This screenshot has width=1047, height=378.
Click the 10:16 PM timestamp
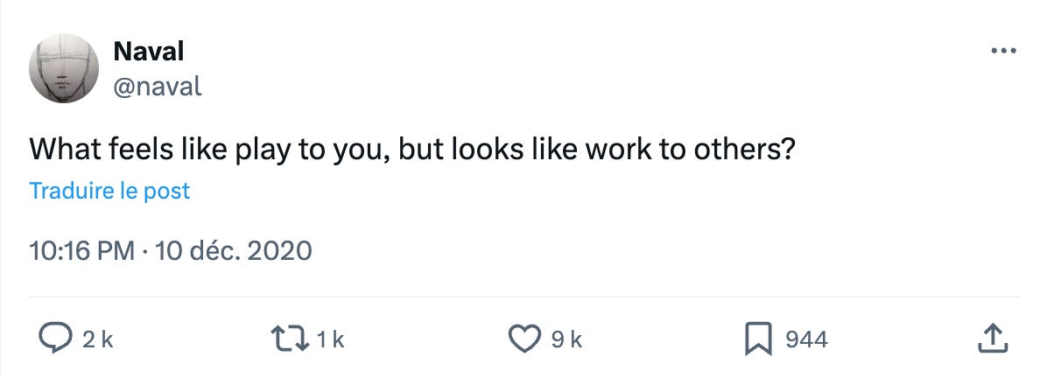(x=81, y=252)
